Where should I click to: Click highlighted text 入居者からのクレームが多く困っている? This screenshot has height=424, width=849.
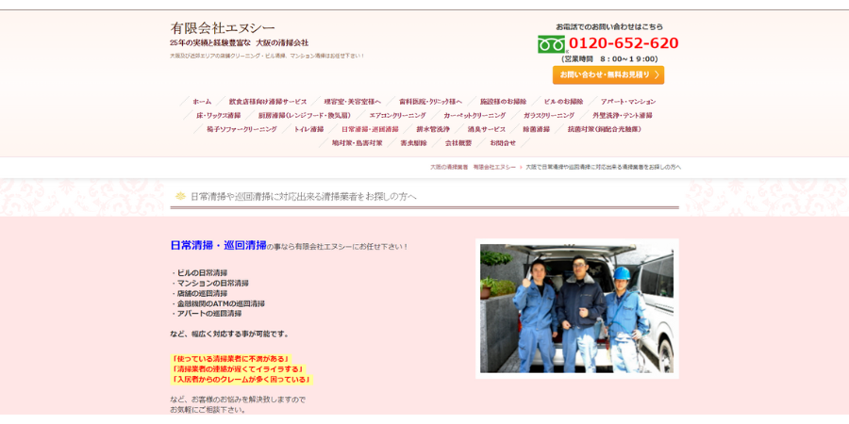click(x=241, y=380)
